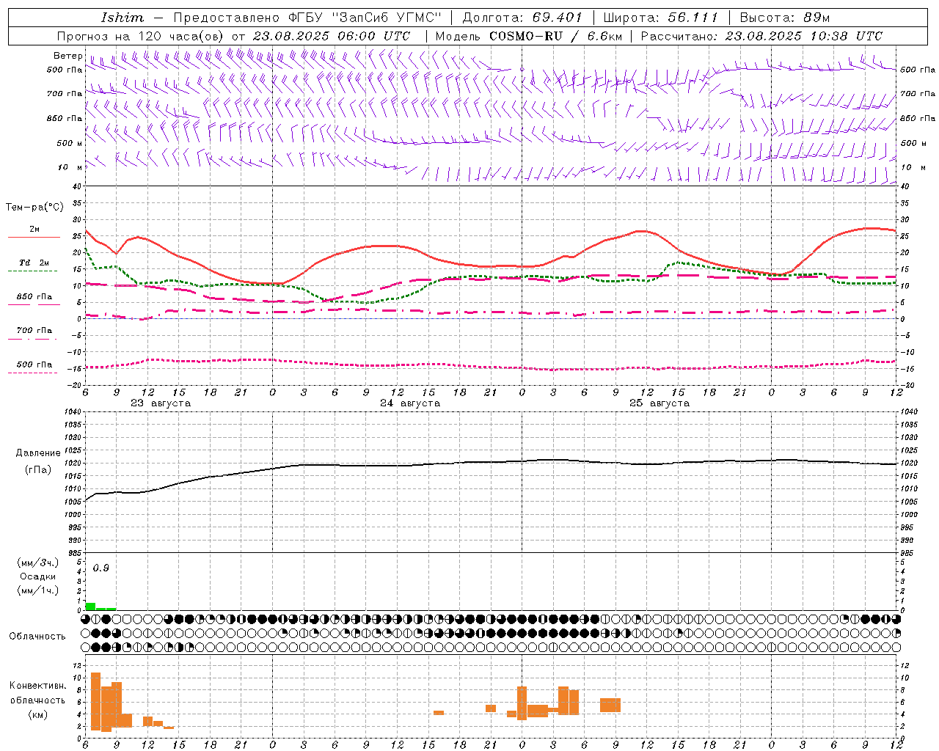Click the latitude value "Широта: 56.111"
The height and width of the screenshot is (751, 939).
pyautogui.click(x=660, y=18)
